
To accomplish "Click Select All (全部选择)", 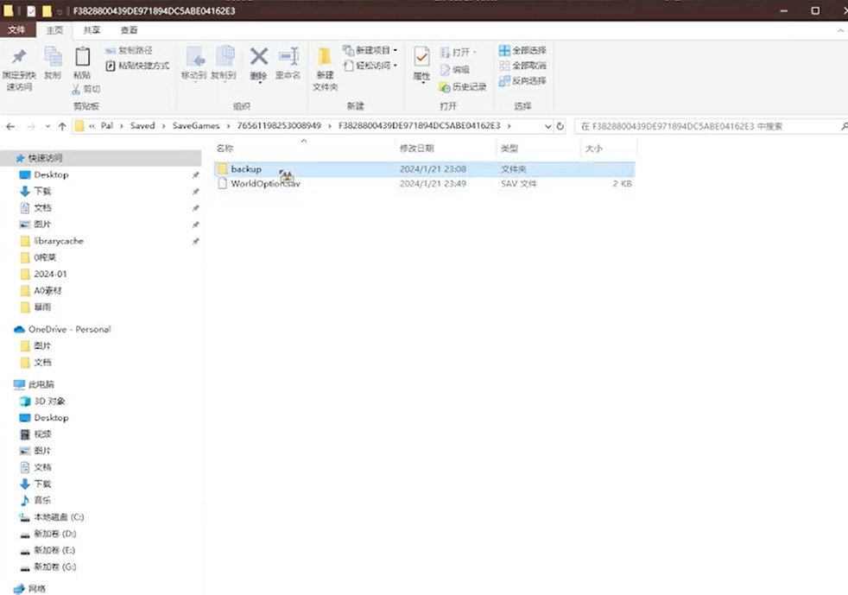I will tap(522, 50).
